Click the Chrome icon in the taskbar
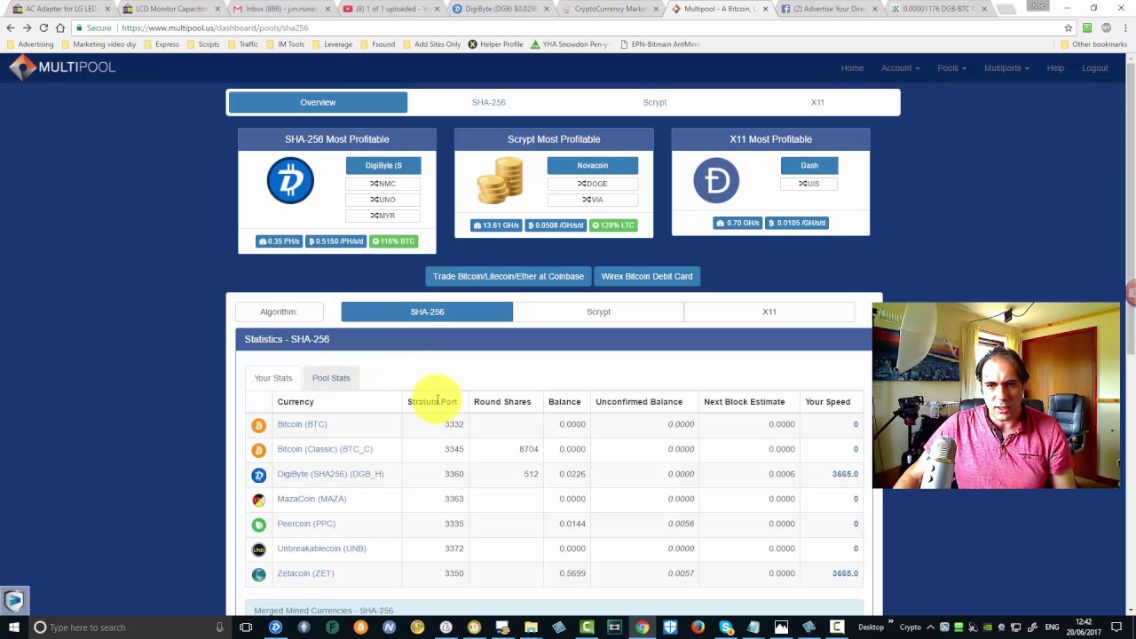Screen dimensions: 1136x639 tap(642, 627)
